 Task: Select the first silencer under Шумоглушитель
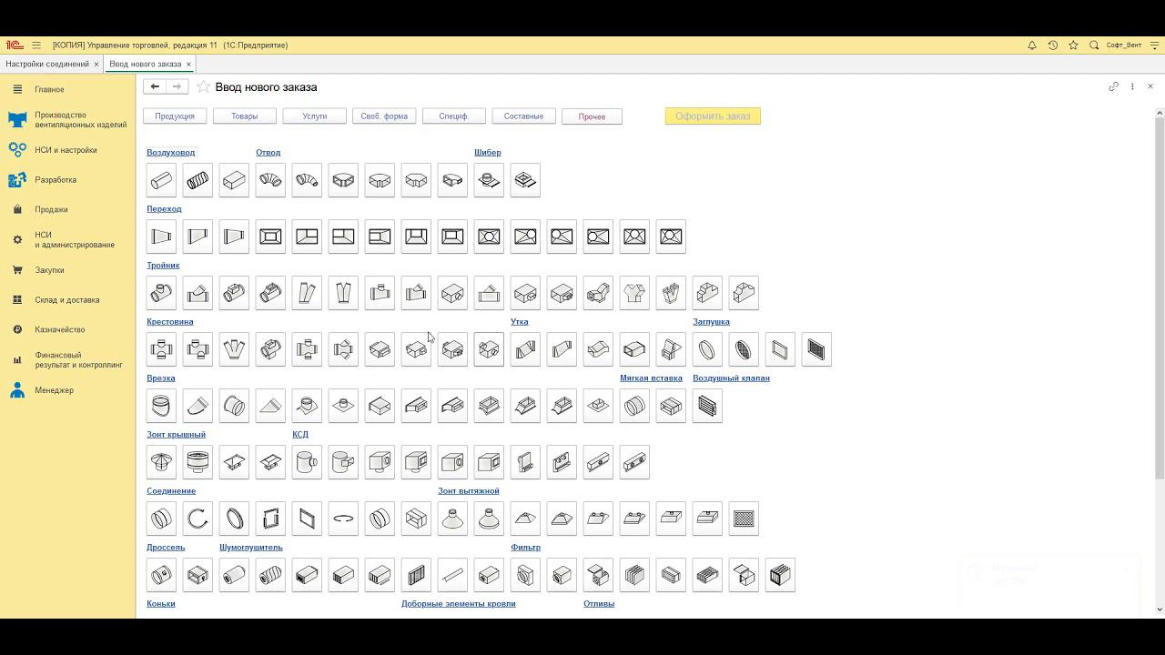point(234,575)
